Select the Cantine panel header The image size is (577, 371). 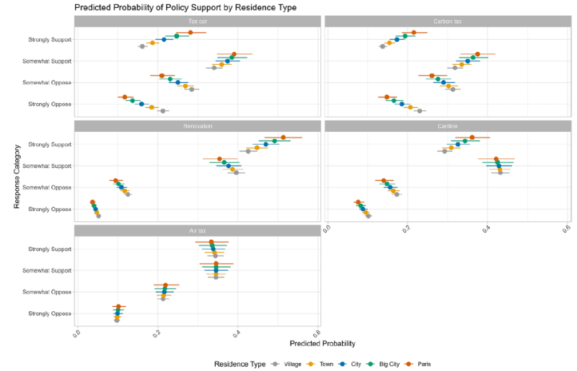point(448,126)
